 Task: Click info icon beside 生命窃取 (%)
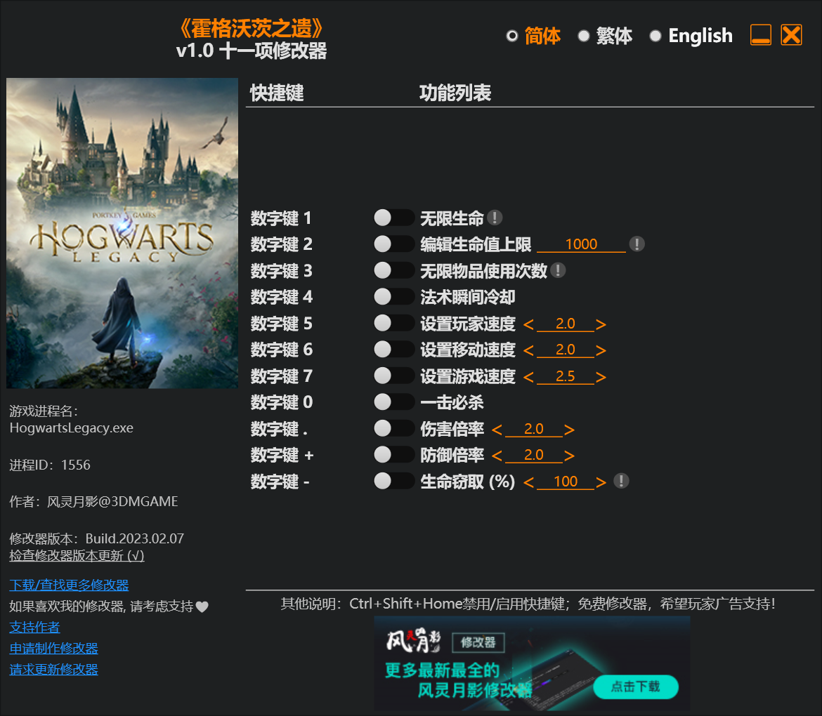(x=621, y=481)
